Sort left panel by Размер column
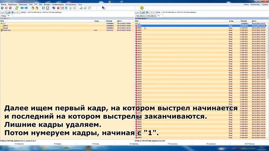The height and width of the screenshot is (151, 269). click(x=109, y=21)
